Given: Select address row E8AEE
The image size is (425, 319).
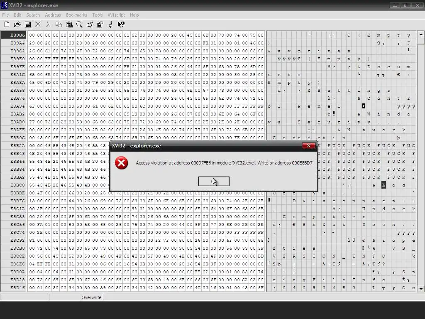Looking at the screenshot, I should pyautogui.click(x=14, y=130).
